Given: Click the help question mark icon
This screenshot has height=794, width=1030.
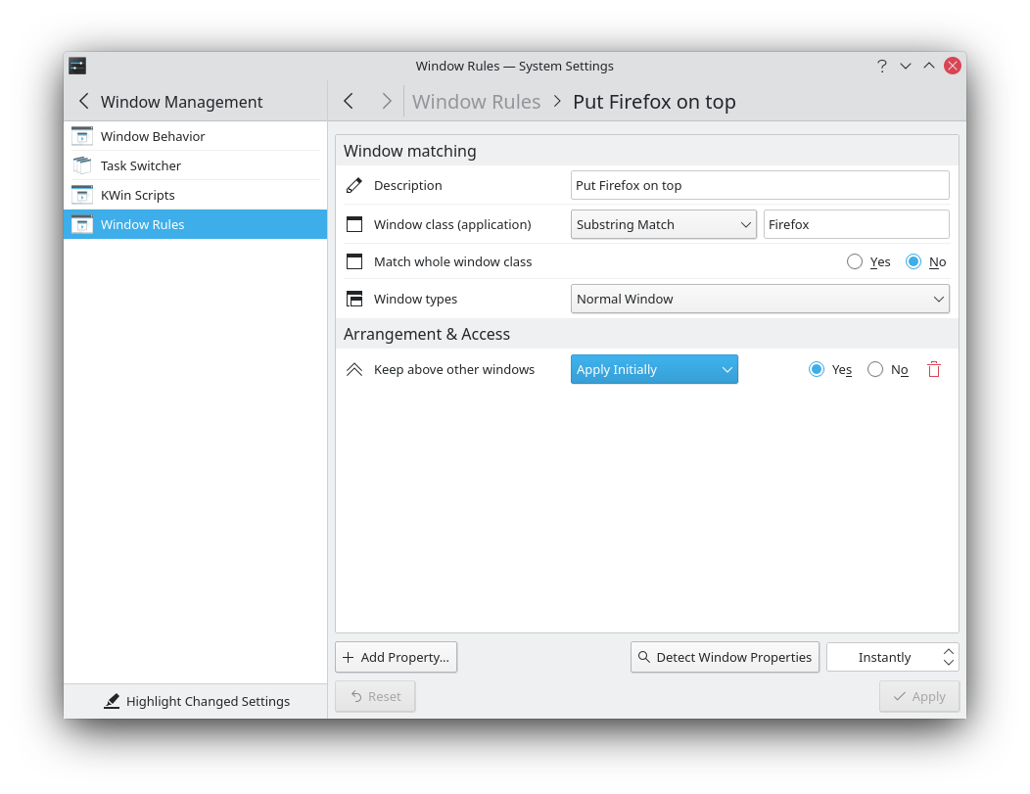Looking at the screenshot, I should 881,66.
